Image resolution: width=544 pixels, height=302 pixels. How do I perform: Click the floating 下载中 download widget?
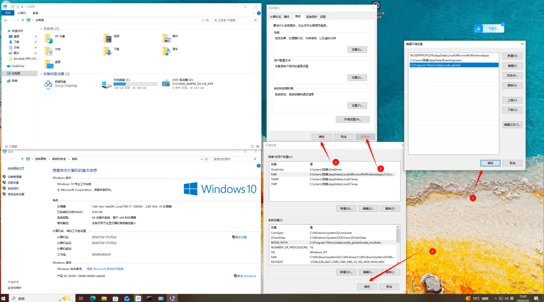point(489,29)
